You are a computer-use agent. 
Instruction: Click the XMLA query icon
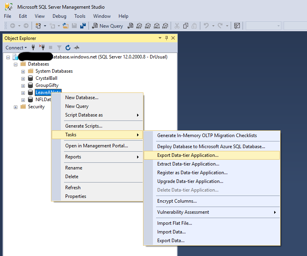(x=156, y=26)
